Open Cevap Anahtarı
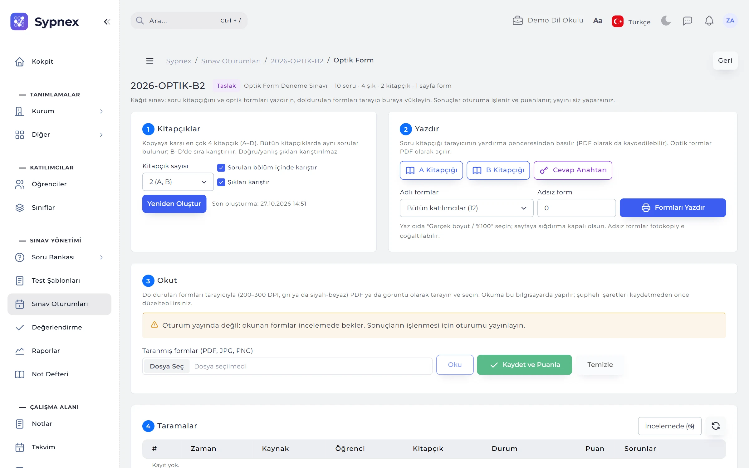Image resolution: width=749 pixels, height=468 pixels. click(573, 170)
